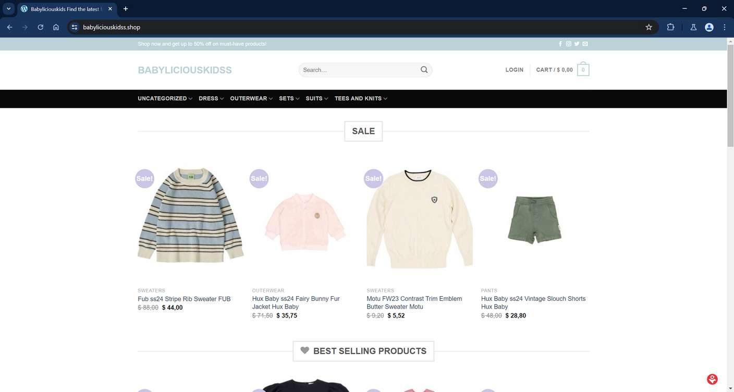Click the 50% off promo text
The width and height of the screenshot is (734, 392).
tap(202, 44)
